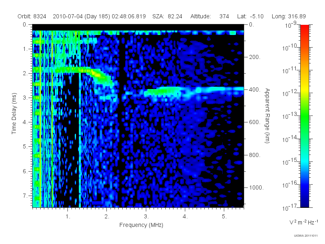Click the '2.' tick on frequency axis
The image size is (325, 244).
click(107, 216)
